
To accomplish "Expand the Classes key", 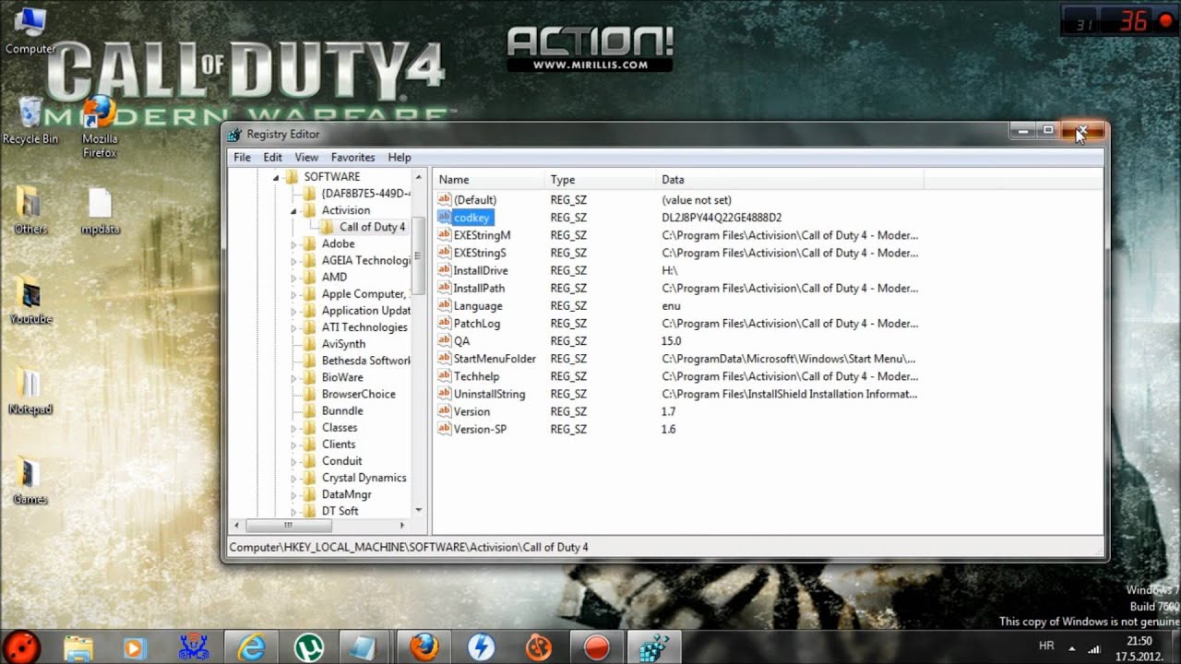I will 294,429.
